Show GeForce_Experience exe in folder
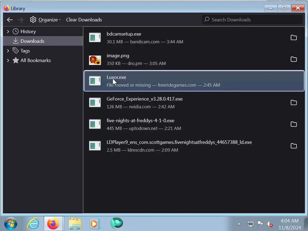The height and width of the screenshot is (231, 308). [x=294, y=102]
